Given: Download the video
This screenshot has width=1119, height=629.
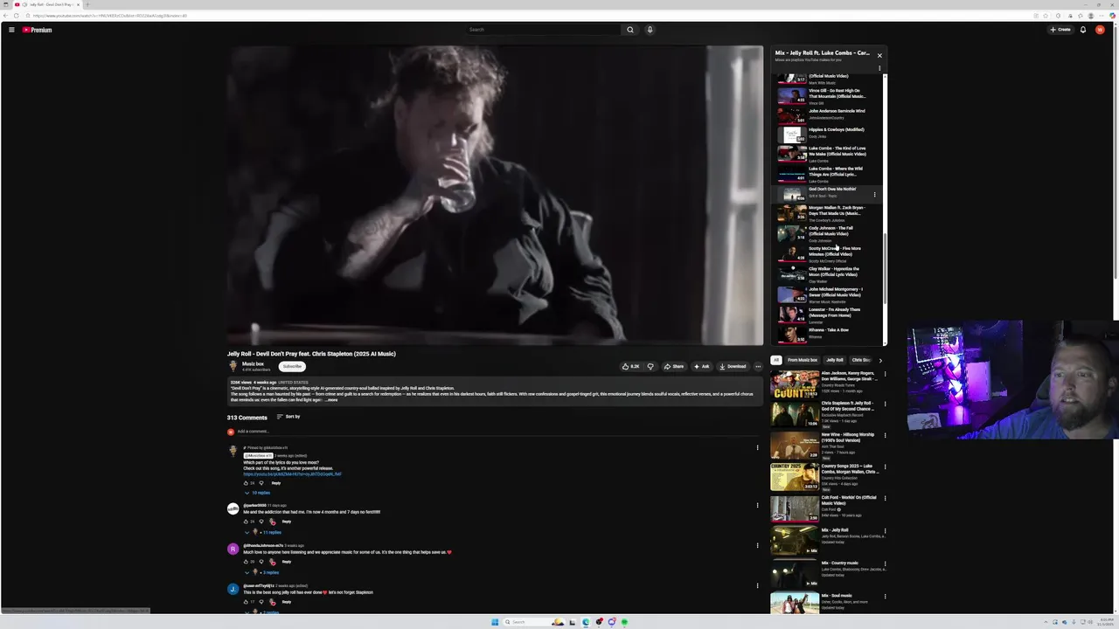Looking at the screenshot, I should click(x=733, y=366).
